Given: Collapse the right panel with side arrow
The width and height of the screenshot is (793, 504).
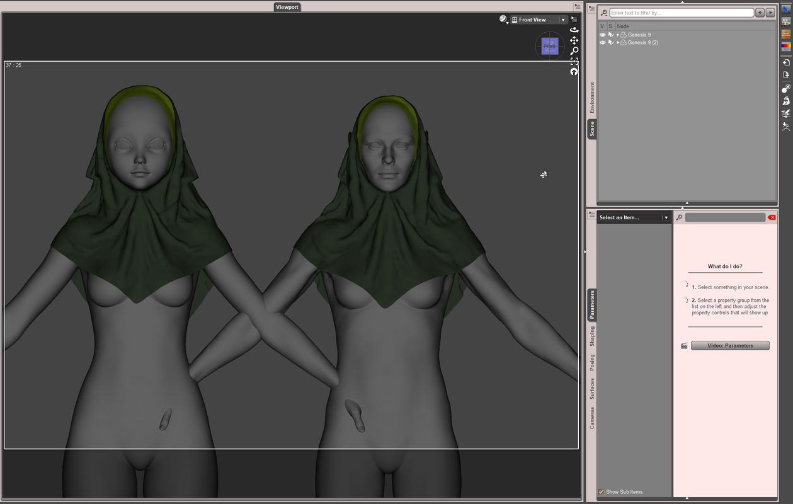Looking at the screenshot, I should (585, 252).
